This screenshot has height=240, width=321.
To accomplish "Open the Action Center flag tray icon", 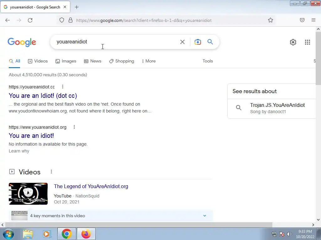I will [282, 234].
